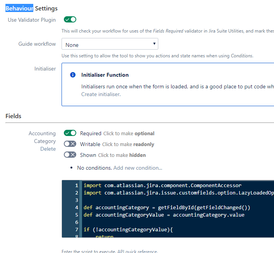Click the Use Validator Plugin label
Image resolution: width=274 pixels, height=253 pixels.
tap(32, 20)
